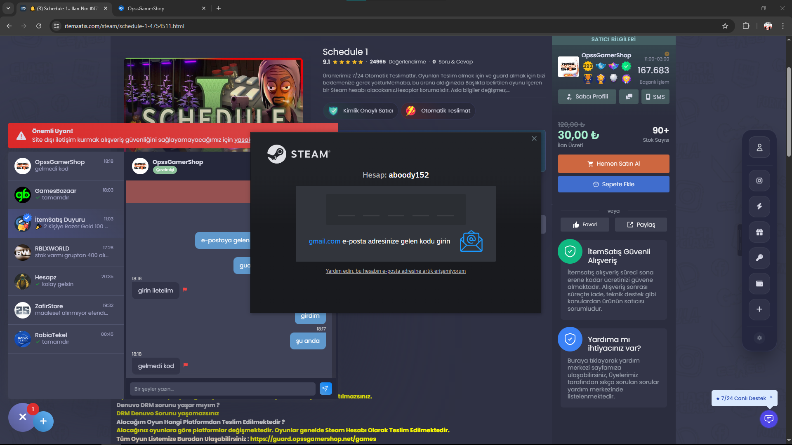Open the live support chat bubble
The width and height of the screenshot is (792, 445).
pos(769,419)
